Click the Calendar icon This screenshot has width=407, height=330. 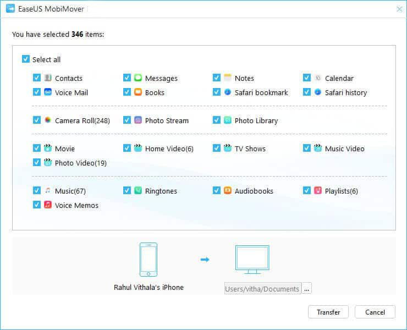coord(318,78)
